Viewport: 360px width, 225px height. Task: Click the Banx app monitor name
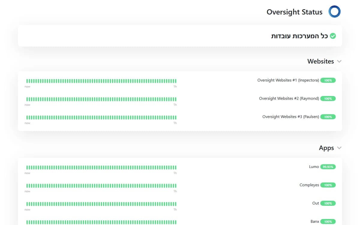315,221
